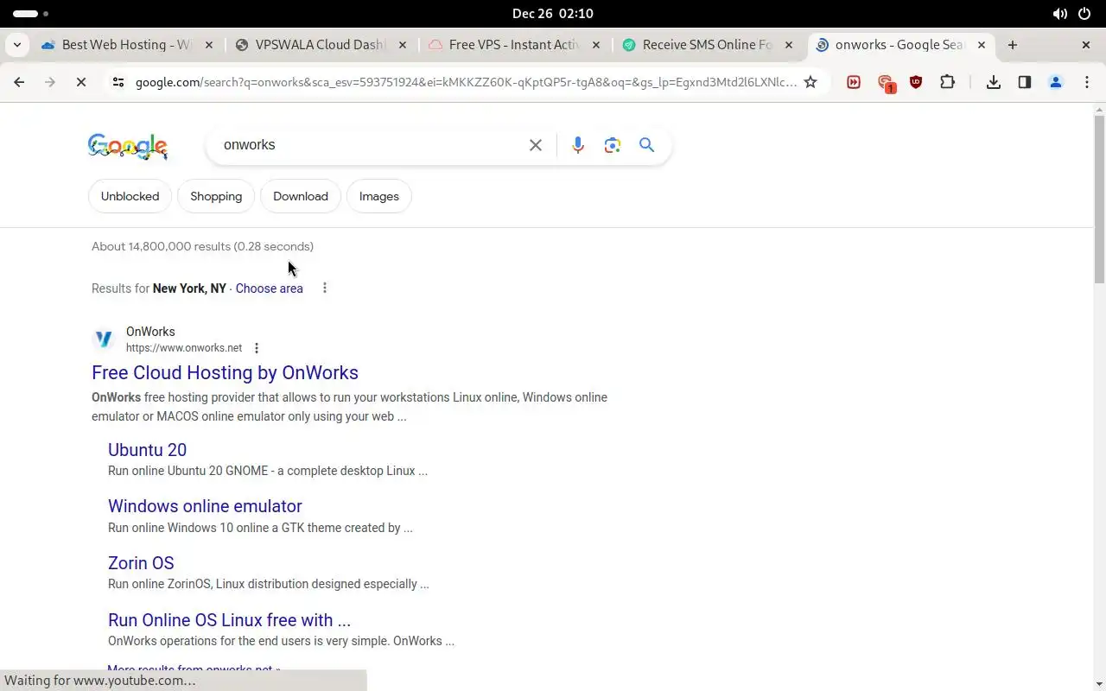Open the clock showing Dec 26 02:10

tap(553, 14)
